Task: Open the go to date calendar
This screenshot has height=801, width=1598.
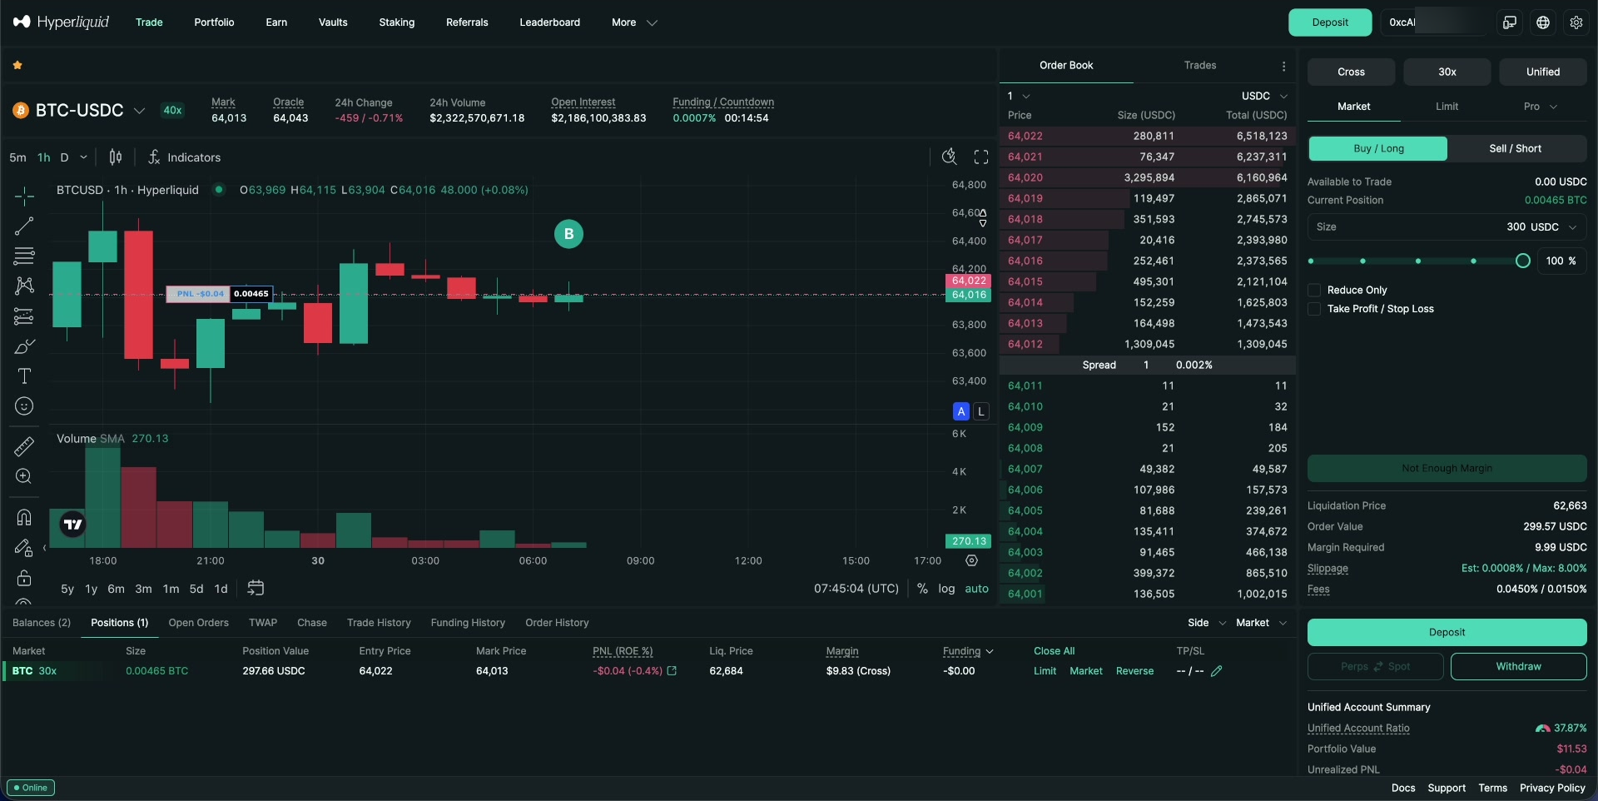Action: (x=256, y=588)
